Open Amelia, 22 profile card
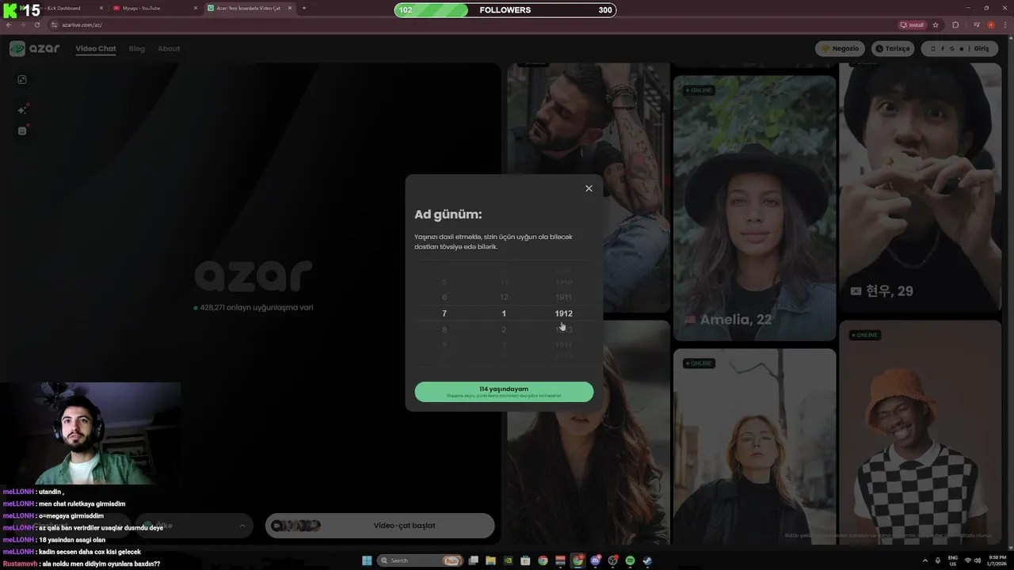This screenshot has height=570, width=1014. tap(754, 208)
